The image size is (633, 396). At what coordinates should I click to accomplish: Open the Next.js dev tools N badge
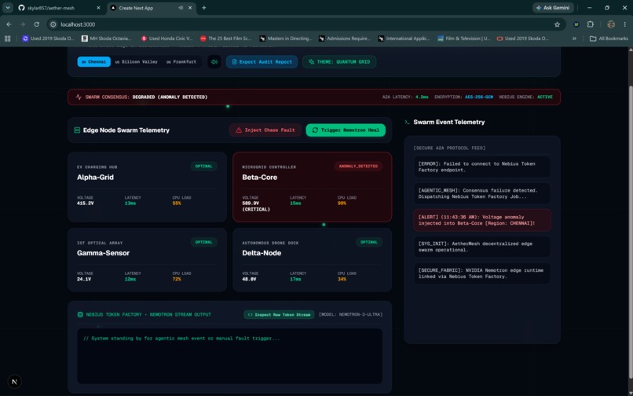15,381
